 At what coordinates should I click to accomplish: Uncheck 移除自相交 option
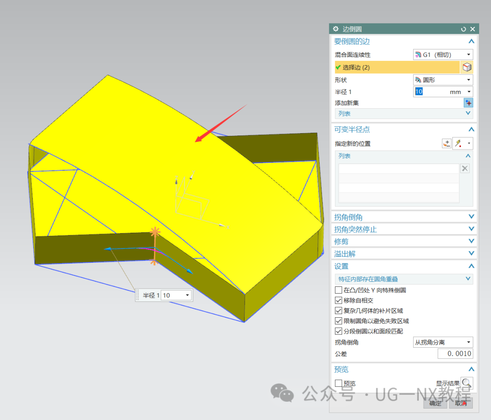click(x=338, y=300)
